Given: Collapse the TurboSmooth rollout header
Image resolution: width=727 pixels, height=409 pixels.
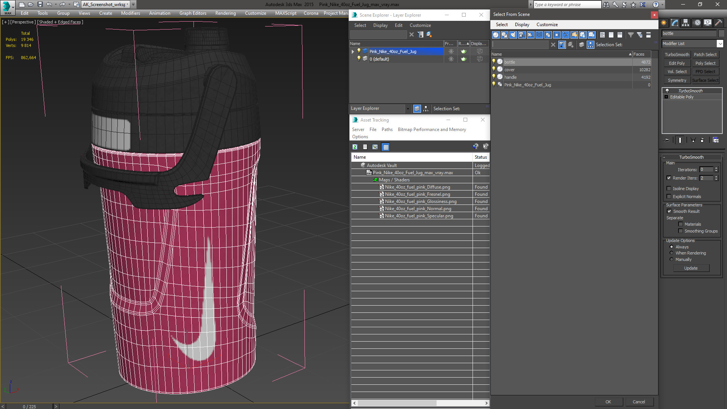Looking at the screenshot, I should [x=691, y=157].
